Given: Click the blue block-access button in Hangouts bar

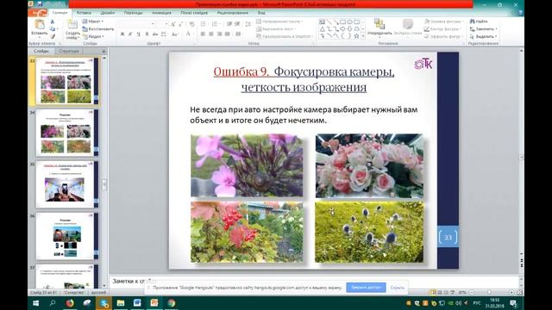Looking at the screenshot, I should tap(366, 288).
